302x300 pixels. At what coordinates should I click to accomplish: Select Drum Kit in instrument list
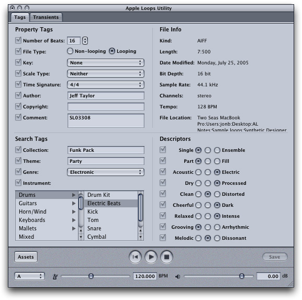111,195
